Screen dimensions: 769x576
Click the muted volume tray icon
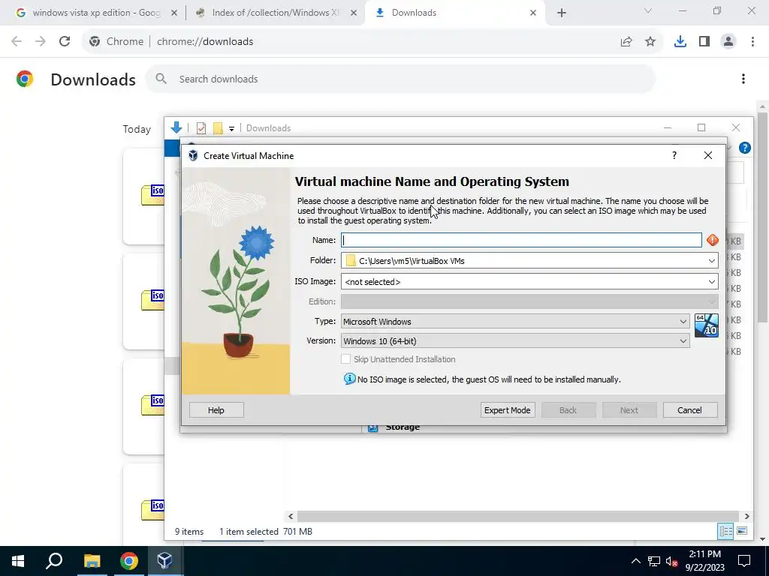pos(672,561)
